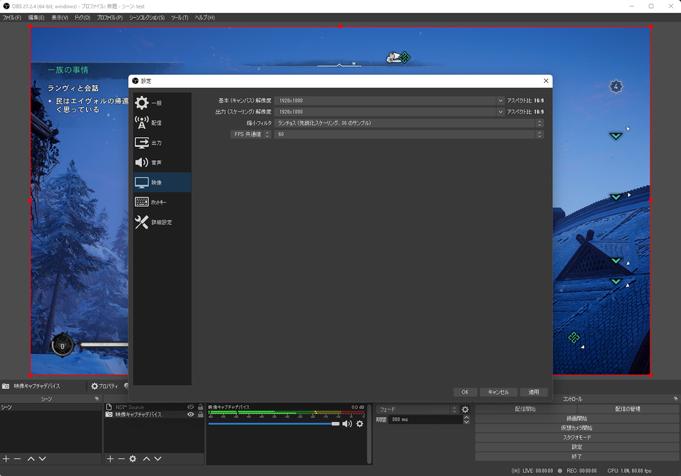Toggle visibility of NDI Source
The width and height of the screenshot is (681, 476).
pos(190,407)
